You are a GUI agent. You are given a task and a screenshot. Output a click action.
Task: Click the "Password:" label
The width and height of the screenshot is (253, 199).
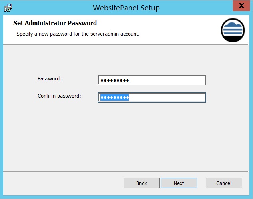pos(50,79)
